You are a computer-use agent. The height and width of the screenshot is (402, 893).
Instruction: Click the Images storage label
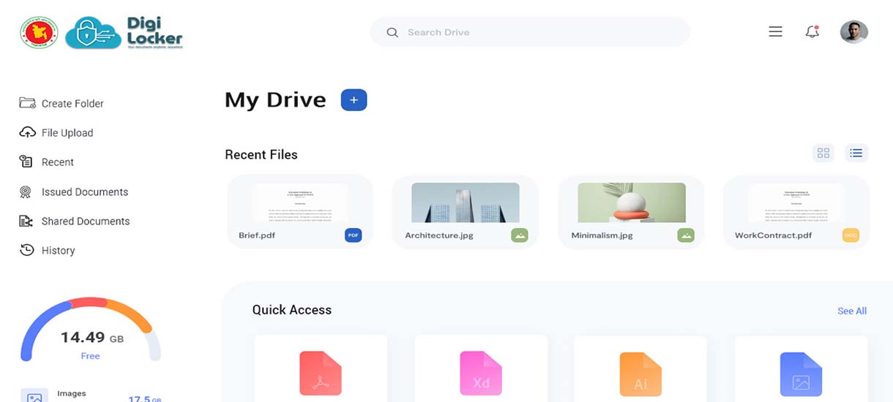(72, 394)
